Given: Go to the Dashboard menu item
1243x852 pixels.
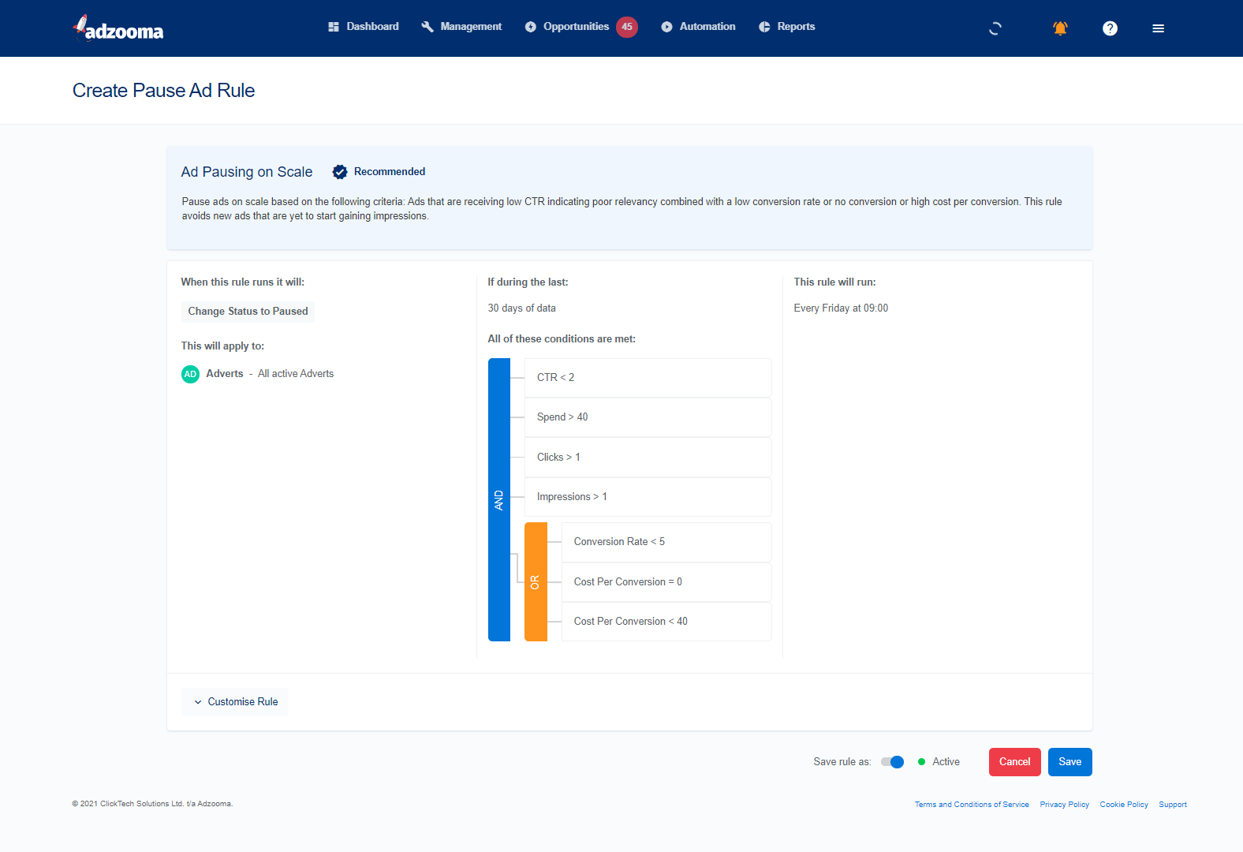Looking at the screenshot, I should [364, 27].
